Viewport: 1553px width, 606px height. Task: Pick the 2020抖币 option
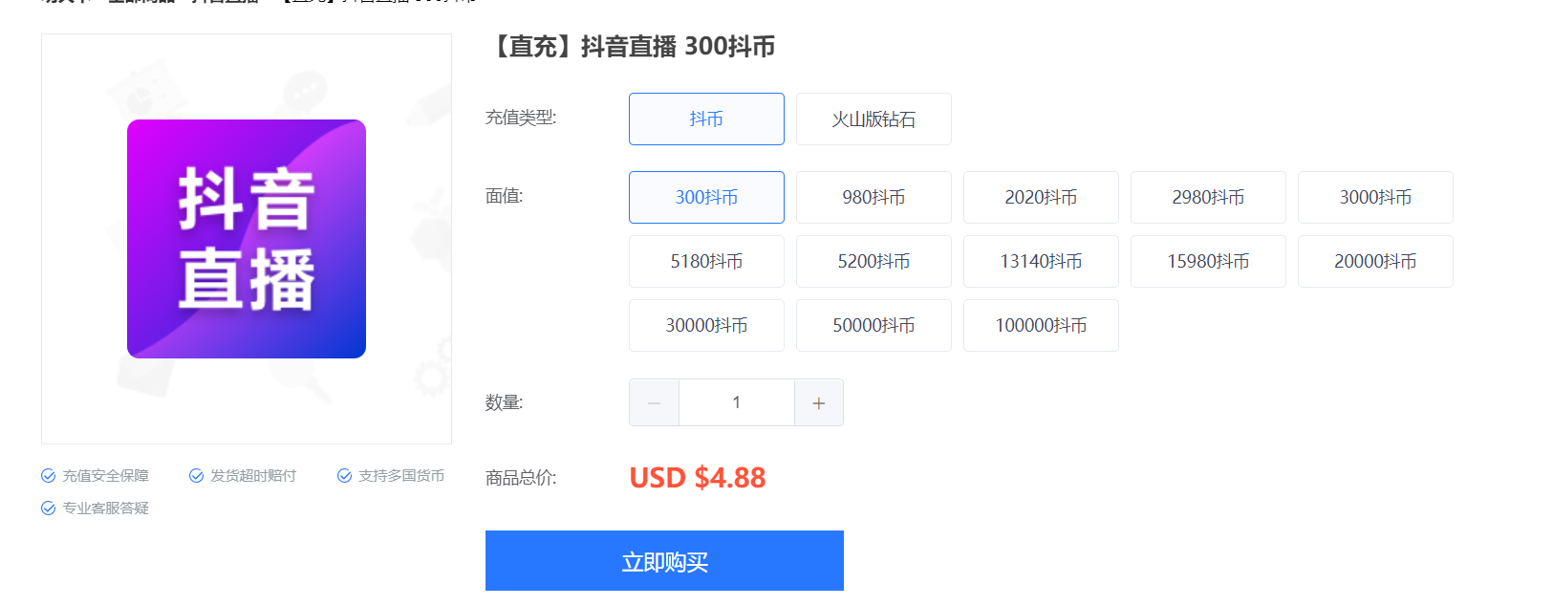click(x=1041, y=197)
